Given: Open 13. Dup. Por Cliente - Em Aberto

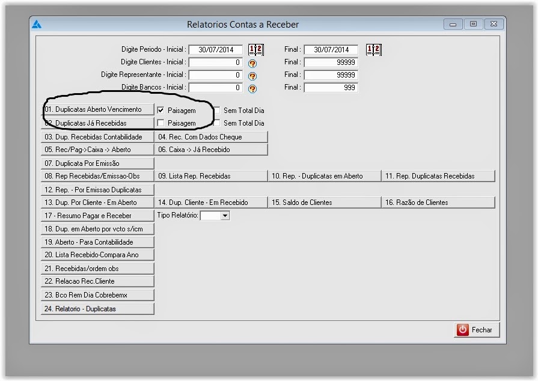Looking at the screenshot, I should tap(97, 203).
